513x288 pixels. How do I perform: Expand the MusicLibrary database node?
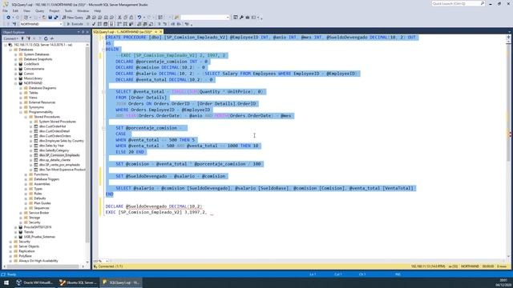pos(16,78)
